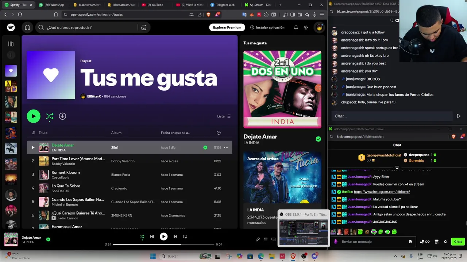Sort by the Título column header

(x=43, y=132)
